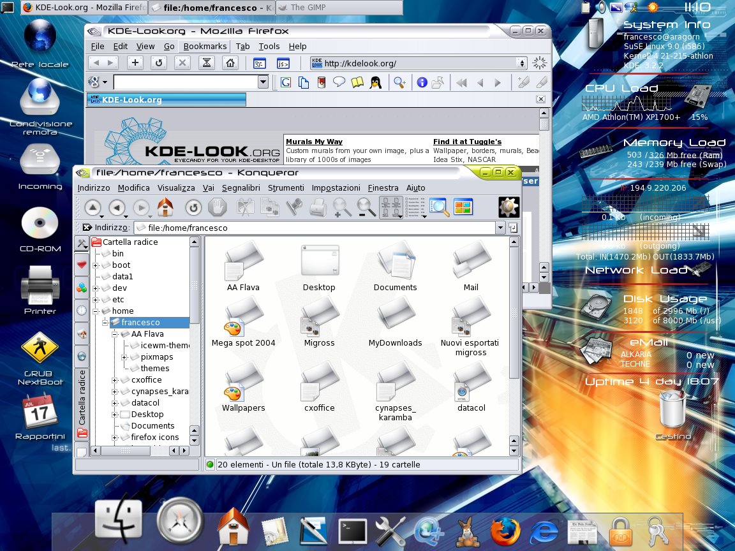
Task: Click the blue info icon in Firefox toolbar
Action: 422,83
